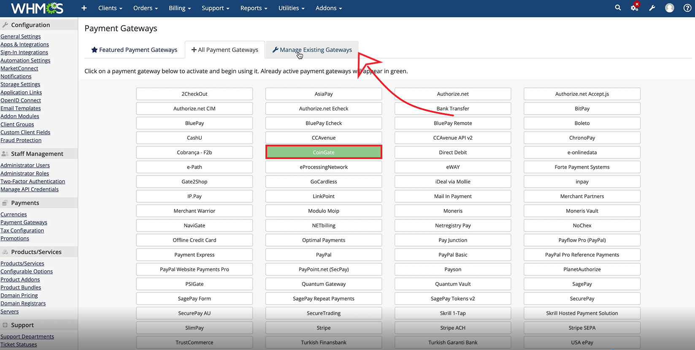695x350 pixels.
Task: Activate the TrustCommerce gateway
Action: point(195,342)
